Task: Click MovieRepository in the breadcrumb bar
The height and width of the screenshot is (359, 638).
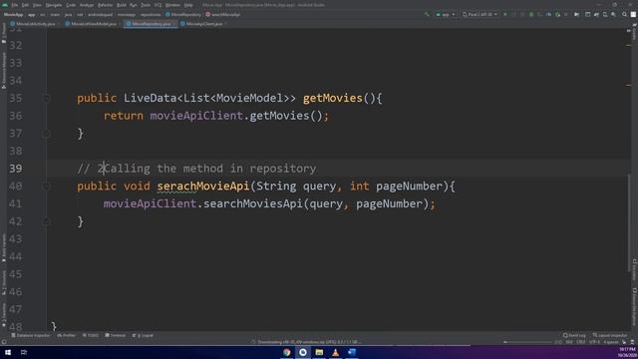Action: click(183, 14)
